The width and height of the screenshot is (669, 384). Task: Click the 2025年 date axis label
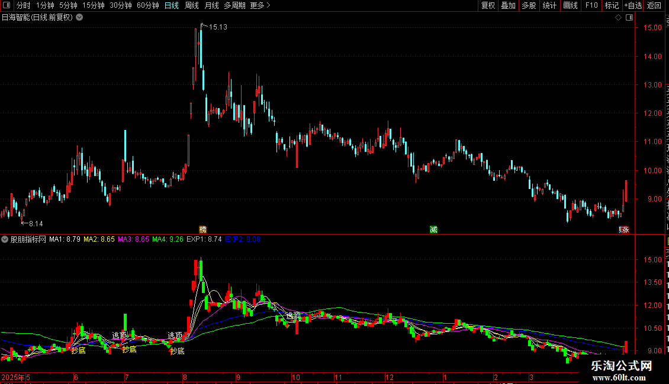pyautogui.click(x=13, y=377)
